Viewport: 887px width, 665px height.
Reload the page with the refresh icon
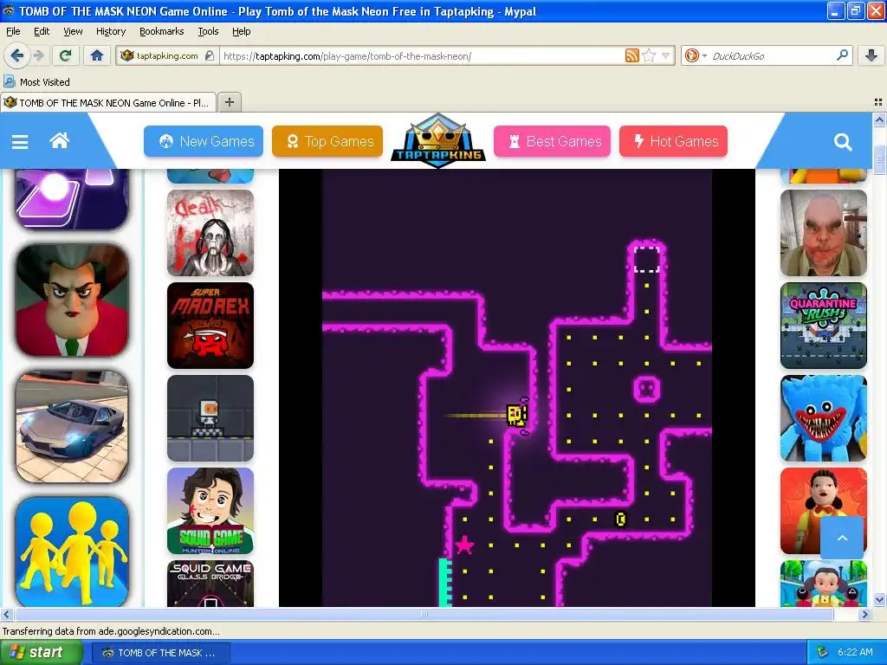pos(65,55)
